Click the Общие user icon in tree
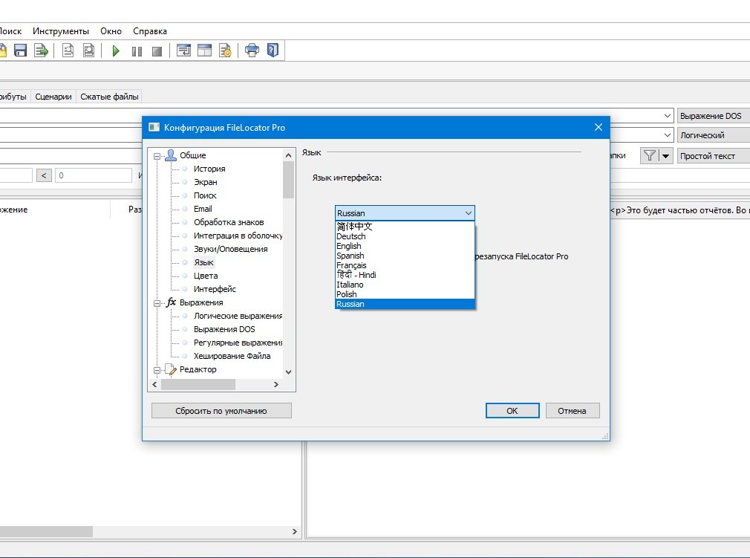Screen dimensions: 750x558 171,155
